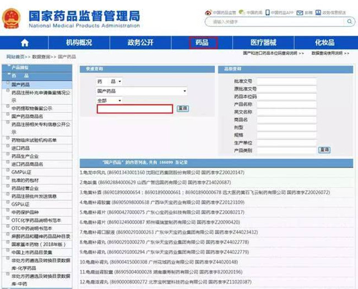The height and width of the screenshot is (289, 358).
Task: Click the advanced search 查询 button
Action: point(324,150)
